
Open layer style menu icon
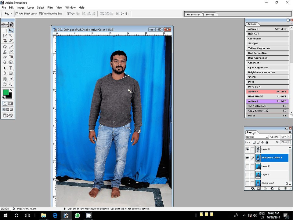[x=253, y=189]
